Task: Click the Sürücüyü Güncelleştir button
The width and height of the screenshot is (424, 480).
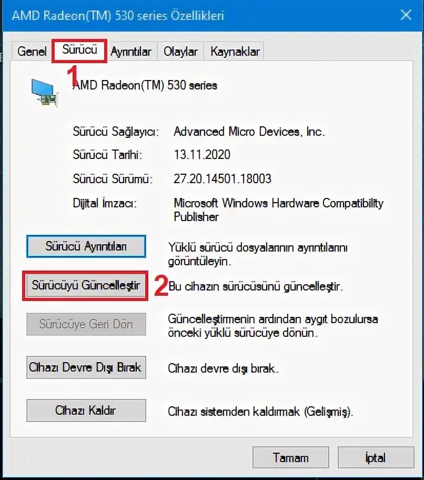Action: click(x=86, y=285)
